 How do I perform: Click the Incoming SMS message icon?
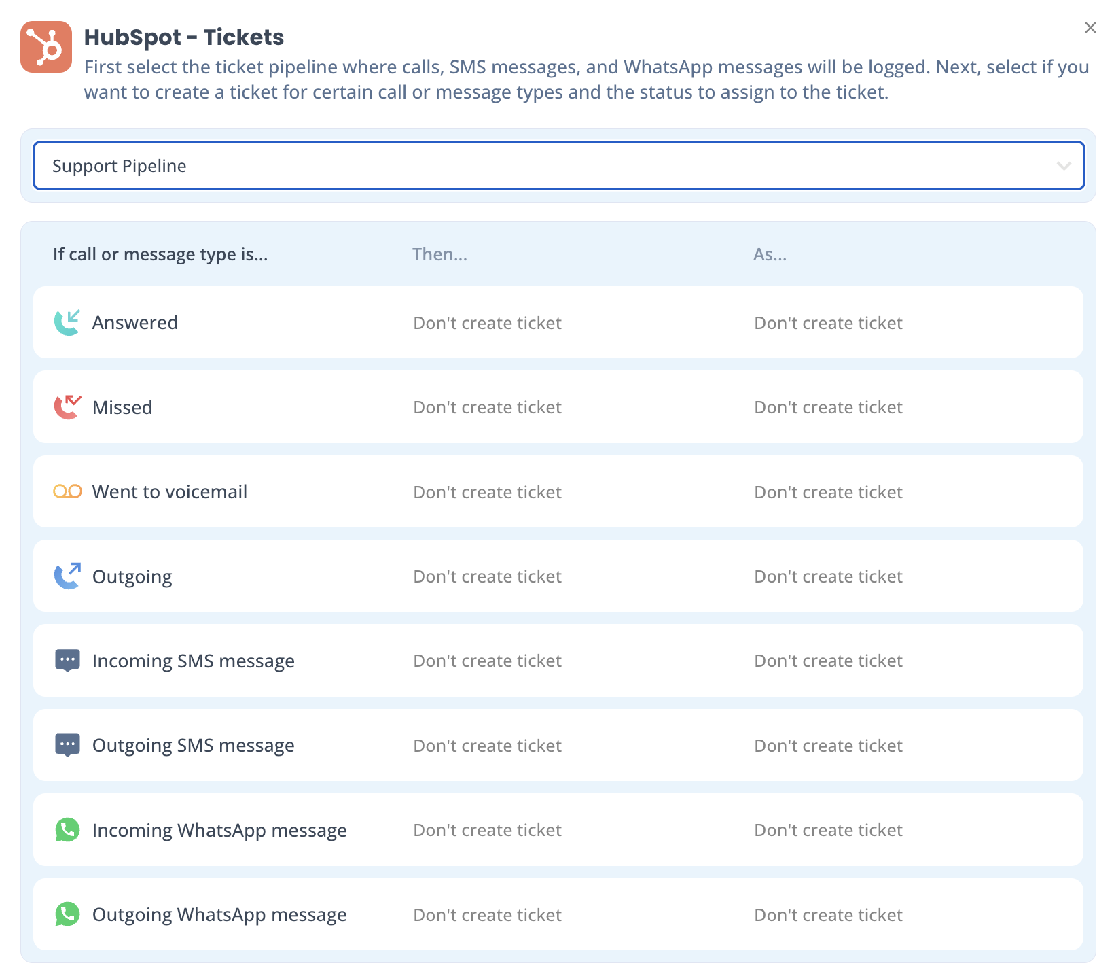tap(67, 661)
